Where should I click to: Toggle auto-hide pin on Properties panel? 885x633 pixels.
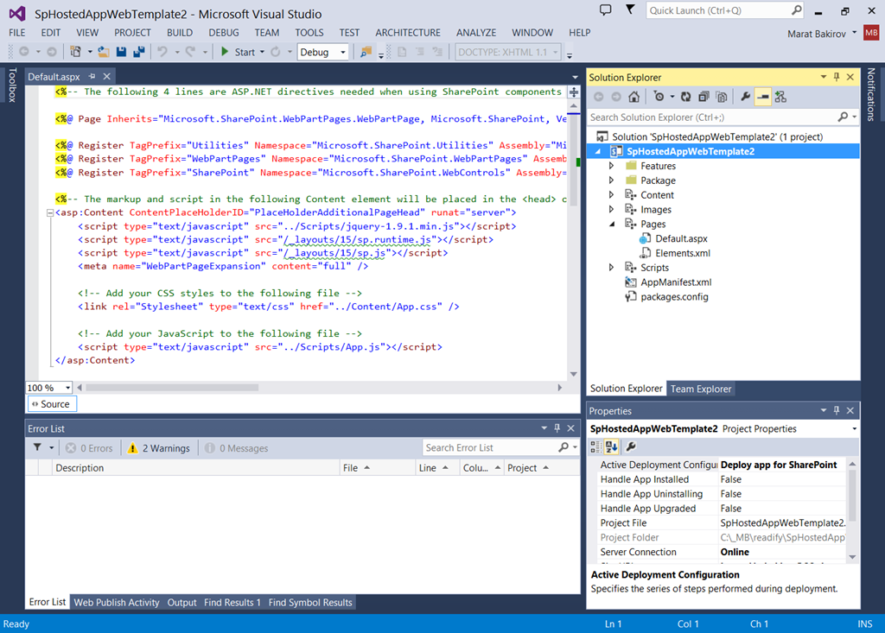[837, 411]
